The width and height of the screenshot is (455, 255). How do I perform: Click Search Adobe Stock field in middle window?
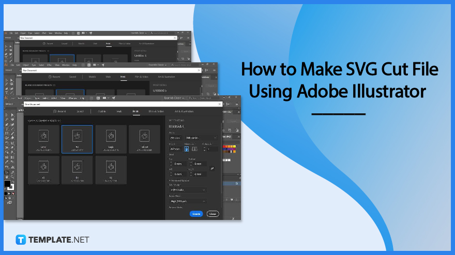point(185,65)
